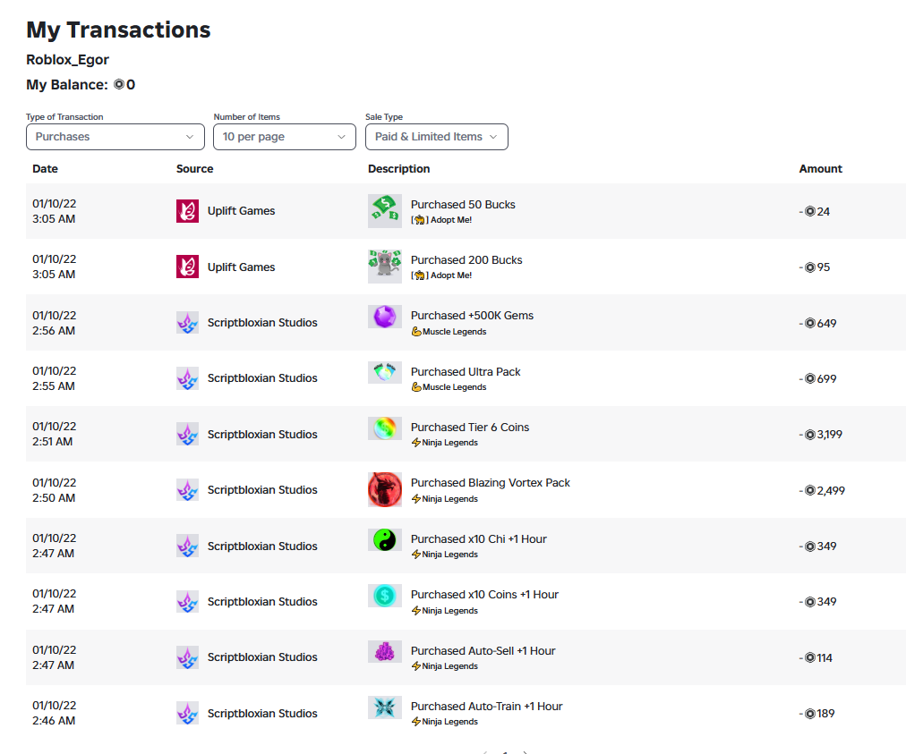Screen dimensions: 906x754
Task: Click the 50 Bucks cash thumbnail
Action: point(385,211)
